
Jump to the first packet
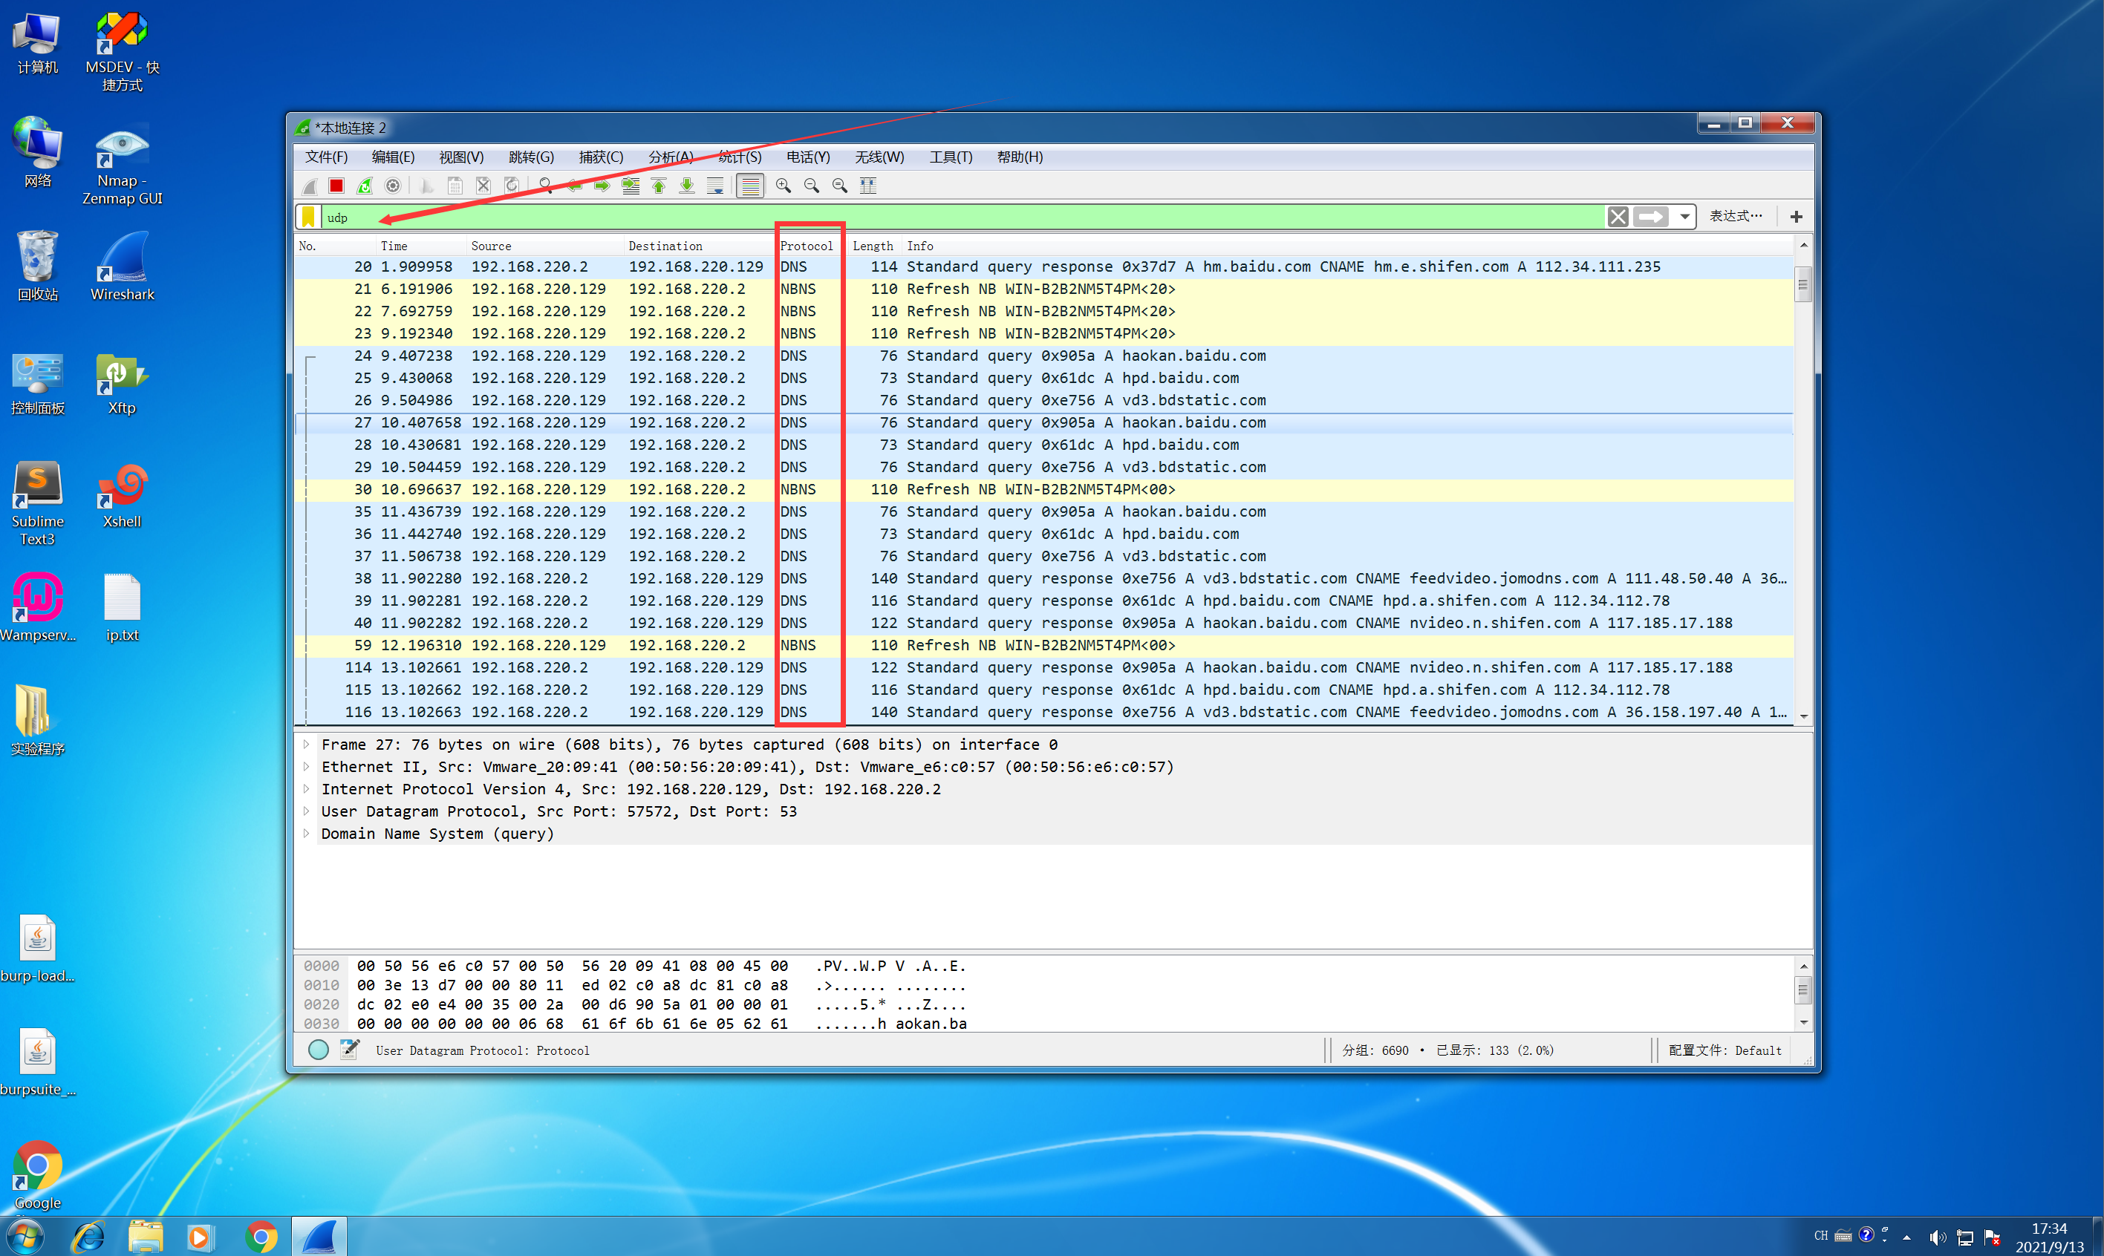tap(659, 186)
